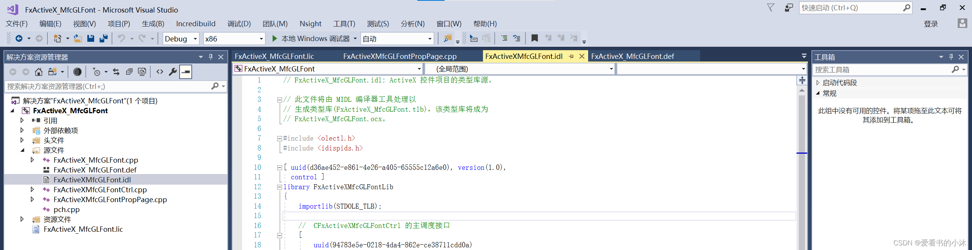Open FxActiveX_MfcGLFont.lic in Solution Explorer tree
972x250 pixels.
pos(83,229)
